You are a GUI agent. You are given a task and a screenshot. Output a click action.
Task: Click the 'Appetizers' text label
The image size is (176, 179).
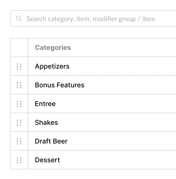(52, 66)
